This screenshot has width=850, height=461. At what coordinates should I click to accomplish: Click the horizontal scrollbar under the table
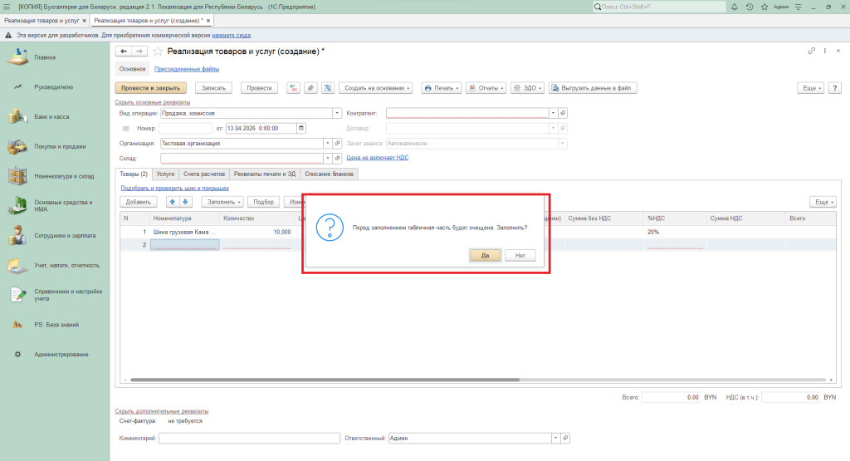tap(415, 379)
